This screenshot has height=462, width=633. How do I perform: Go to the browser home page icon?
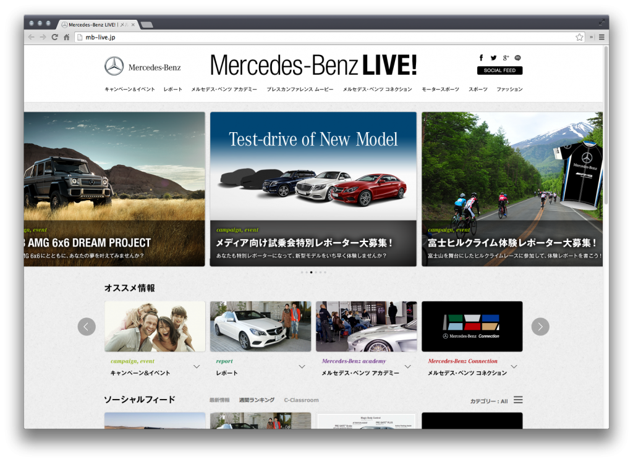[67, 37]
